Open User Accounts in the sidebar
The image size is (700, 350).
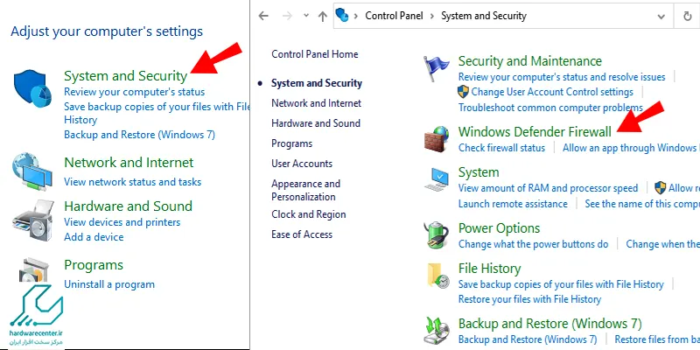(302, 164)
